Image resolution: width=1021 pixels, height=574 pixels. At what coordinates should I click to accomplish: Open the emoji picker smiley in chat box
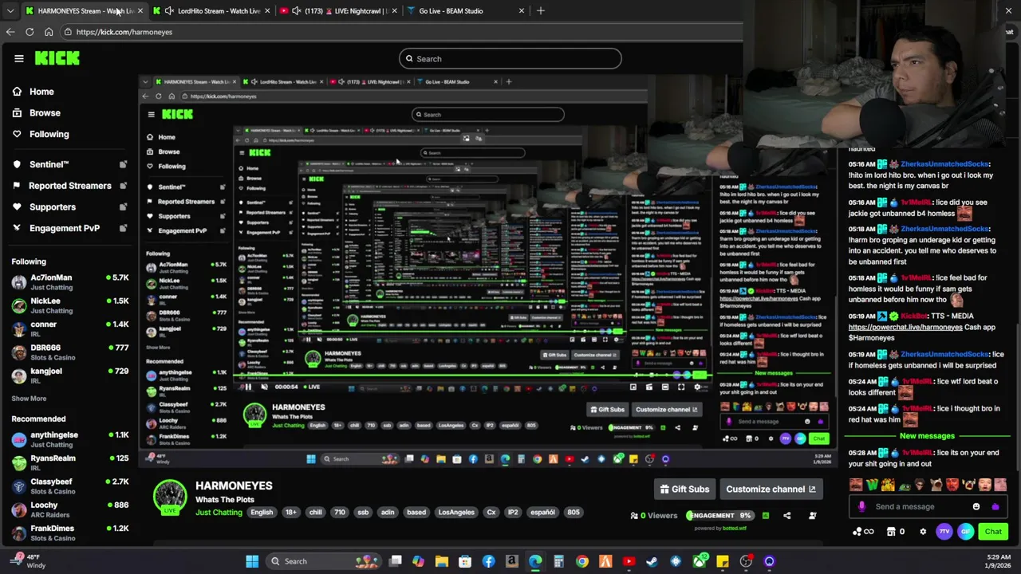pos(976,506)
